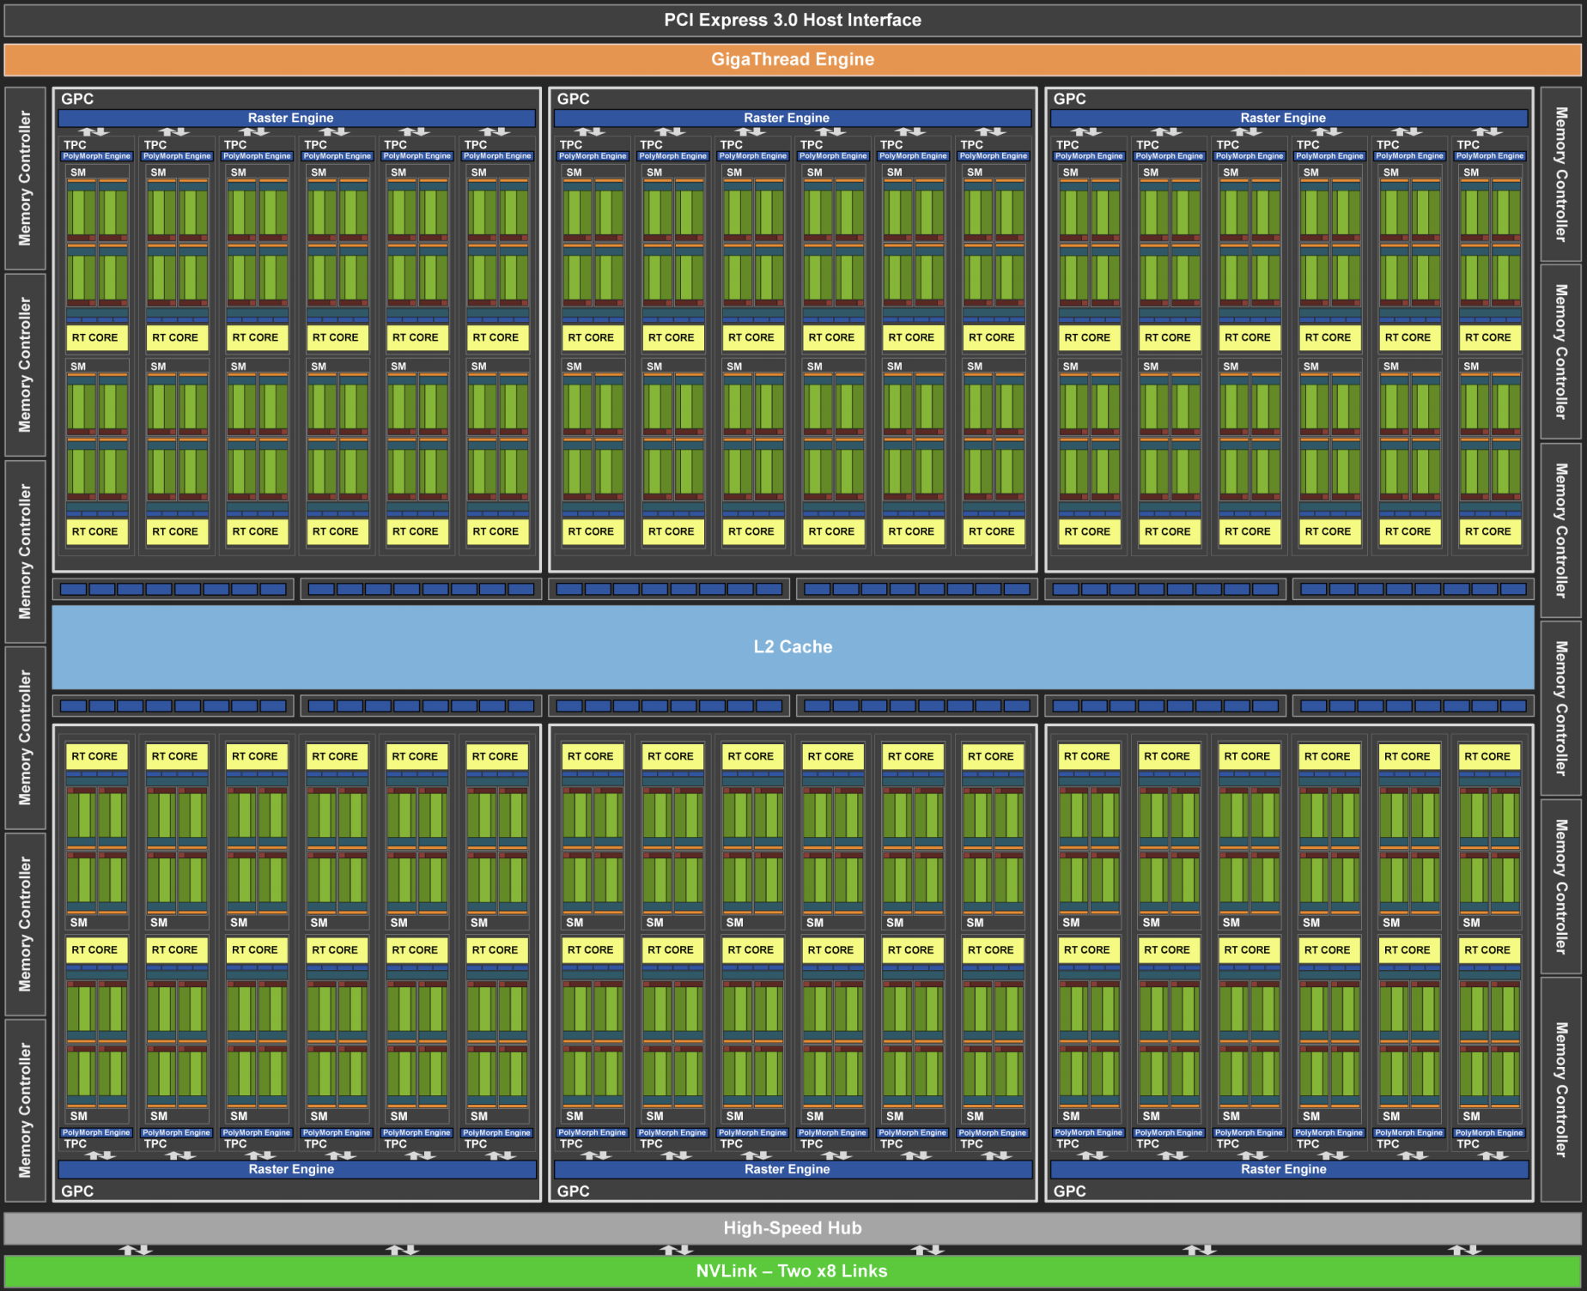Open the GigaThread Engine bar

pyautogui.click(x=793, y=59)
